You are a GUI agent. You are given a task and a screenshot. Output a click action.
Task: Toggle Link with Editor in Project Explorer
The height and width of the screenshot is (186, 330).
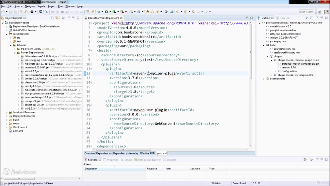click(57, 18)
